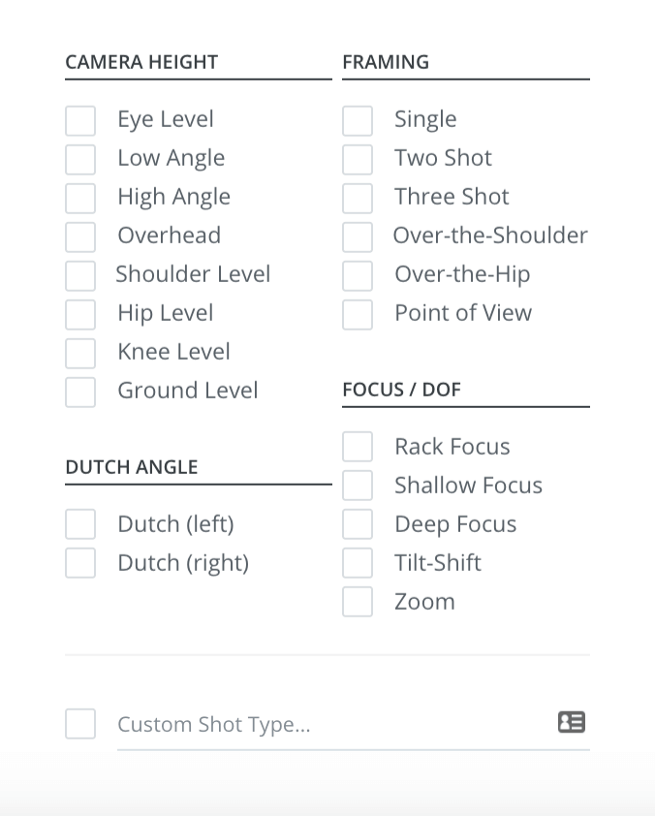Check Ground Level

(x=80, y=392)
